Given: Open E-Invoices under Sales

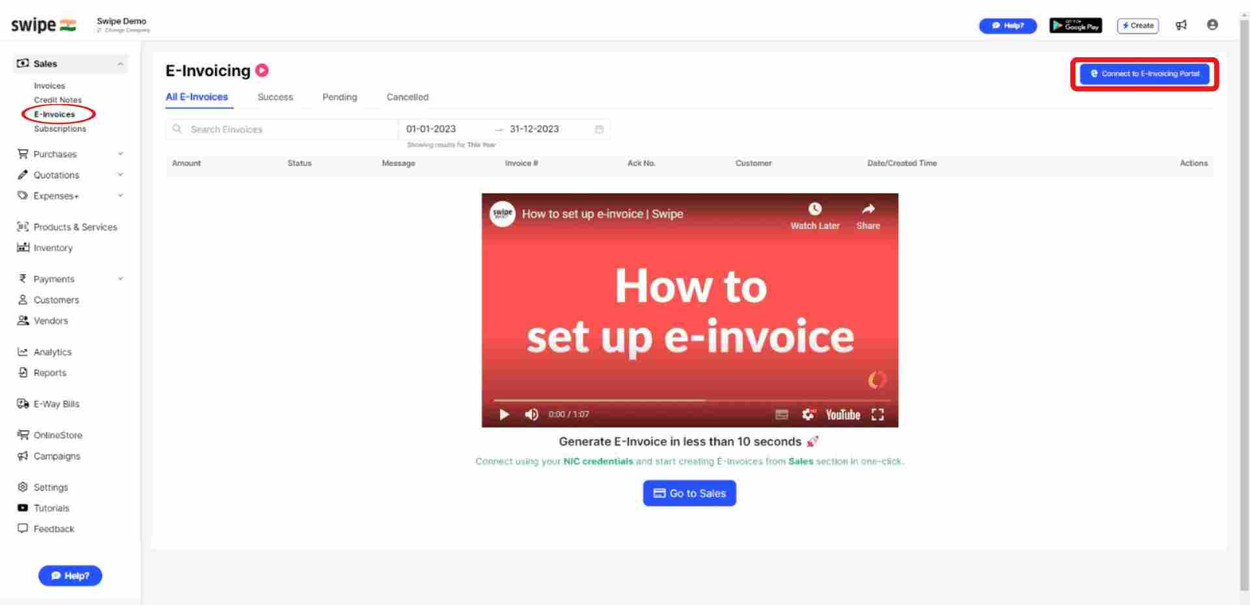Looking at the screenshot, I should (55, 114).
